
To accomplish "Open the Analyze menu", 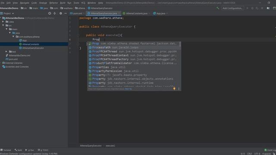I will [43, 3].
